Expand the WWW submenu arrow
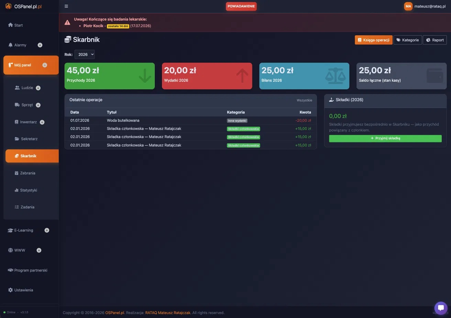451x318 pixels. coord(39,250)
